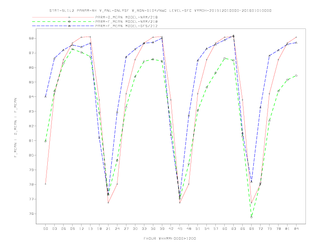Click the x-axis forecast hour label 30

pos(135,229)
